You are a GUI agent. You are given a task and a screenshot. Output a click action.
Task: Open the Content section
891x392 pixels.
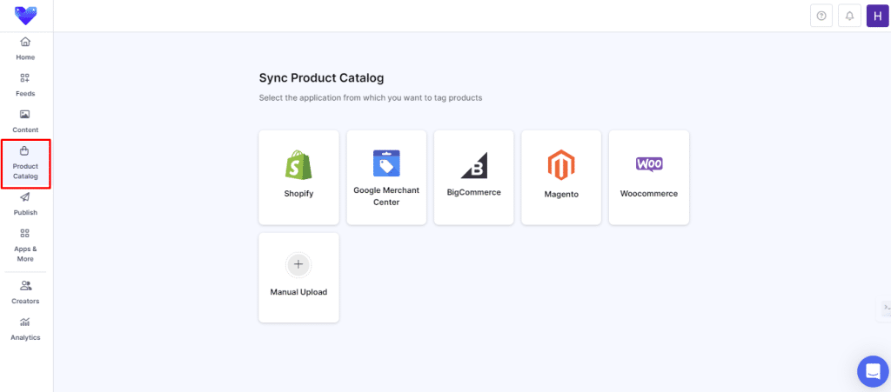(25, 122)
